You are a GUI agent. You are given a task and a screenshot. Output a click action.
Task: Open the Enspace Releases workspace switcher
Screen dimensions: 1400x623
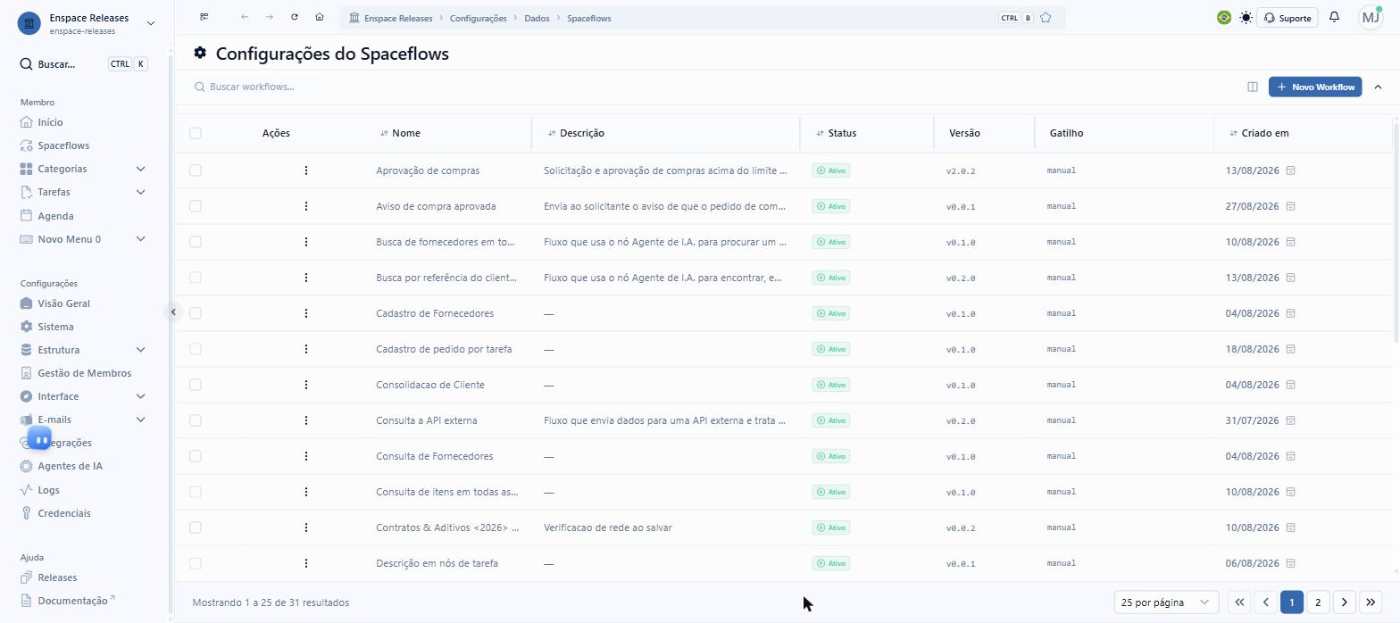click(x=150, y=23)
